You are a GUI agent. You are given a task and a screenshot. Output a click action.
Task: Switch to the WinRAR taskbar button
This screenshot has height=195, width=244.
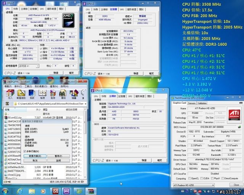pos(91,191)
